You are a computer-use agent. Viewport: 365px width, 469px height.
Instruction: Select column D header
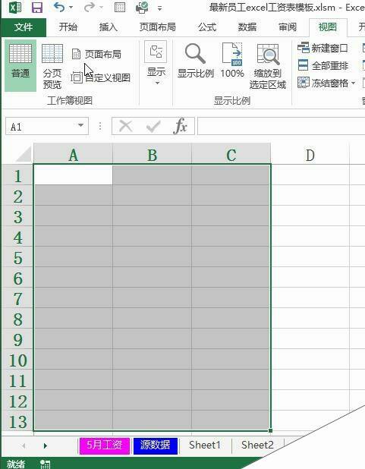pos(310,155)
